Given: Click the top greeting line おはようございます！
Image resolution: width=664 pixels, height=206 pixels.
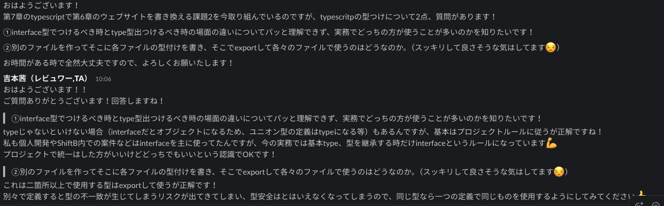Looking at the screenshot, I should (x=42, y=6).
